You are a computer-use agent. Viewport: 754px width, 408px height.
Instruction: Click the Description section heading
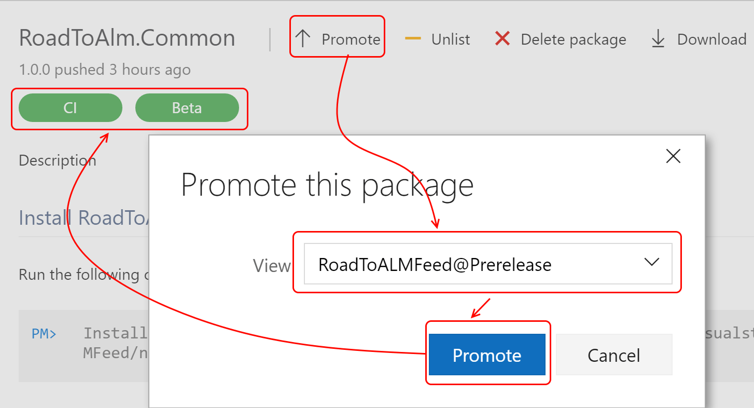click(x=57, y=160)
